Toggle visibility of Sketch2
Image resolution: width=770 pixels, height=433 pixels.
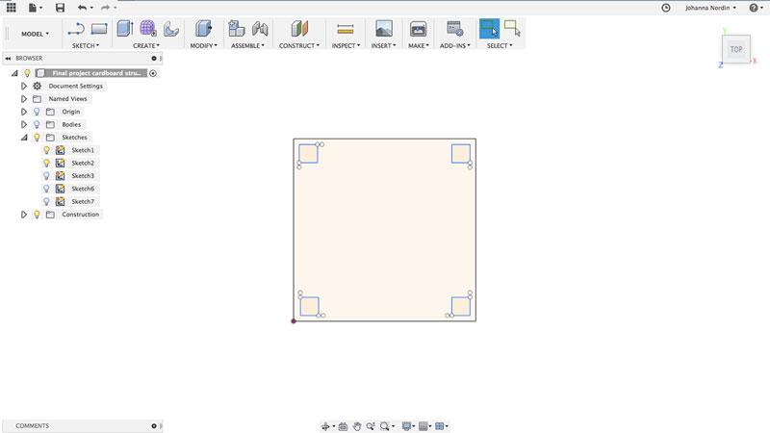(x=46, y=163)
